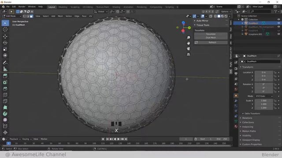
Task: Jump to the timeline start
Action: 108,139
